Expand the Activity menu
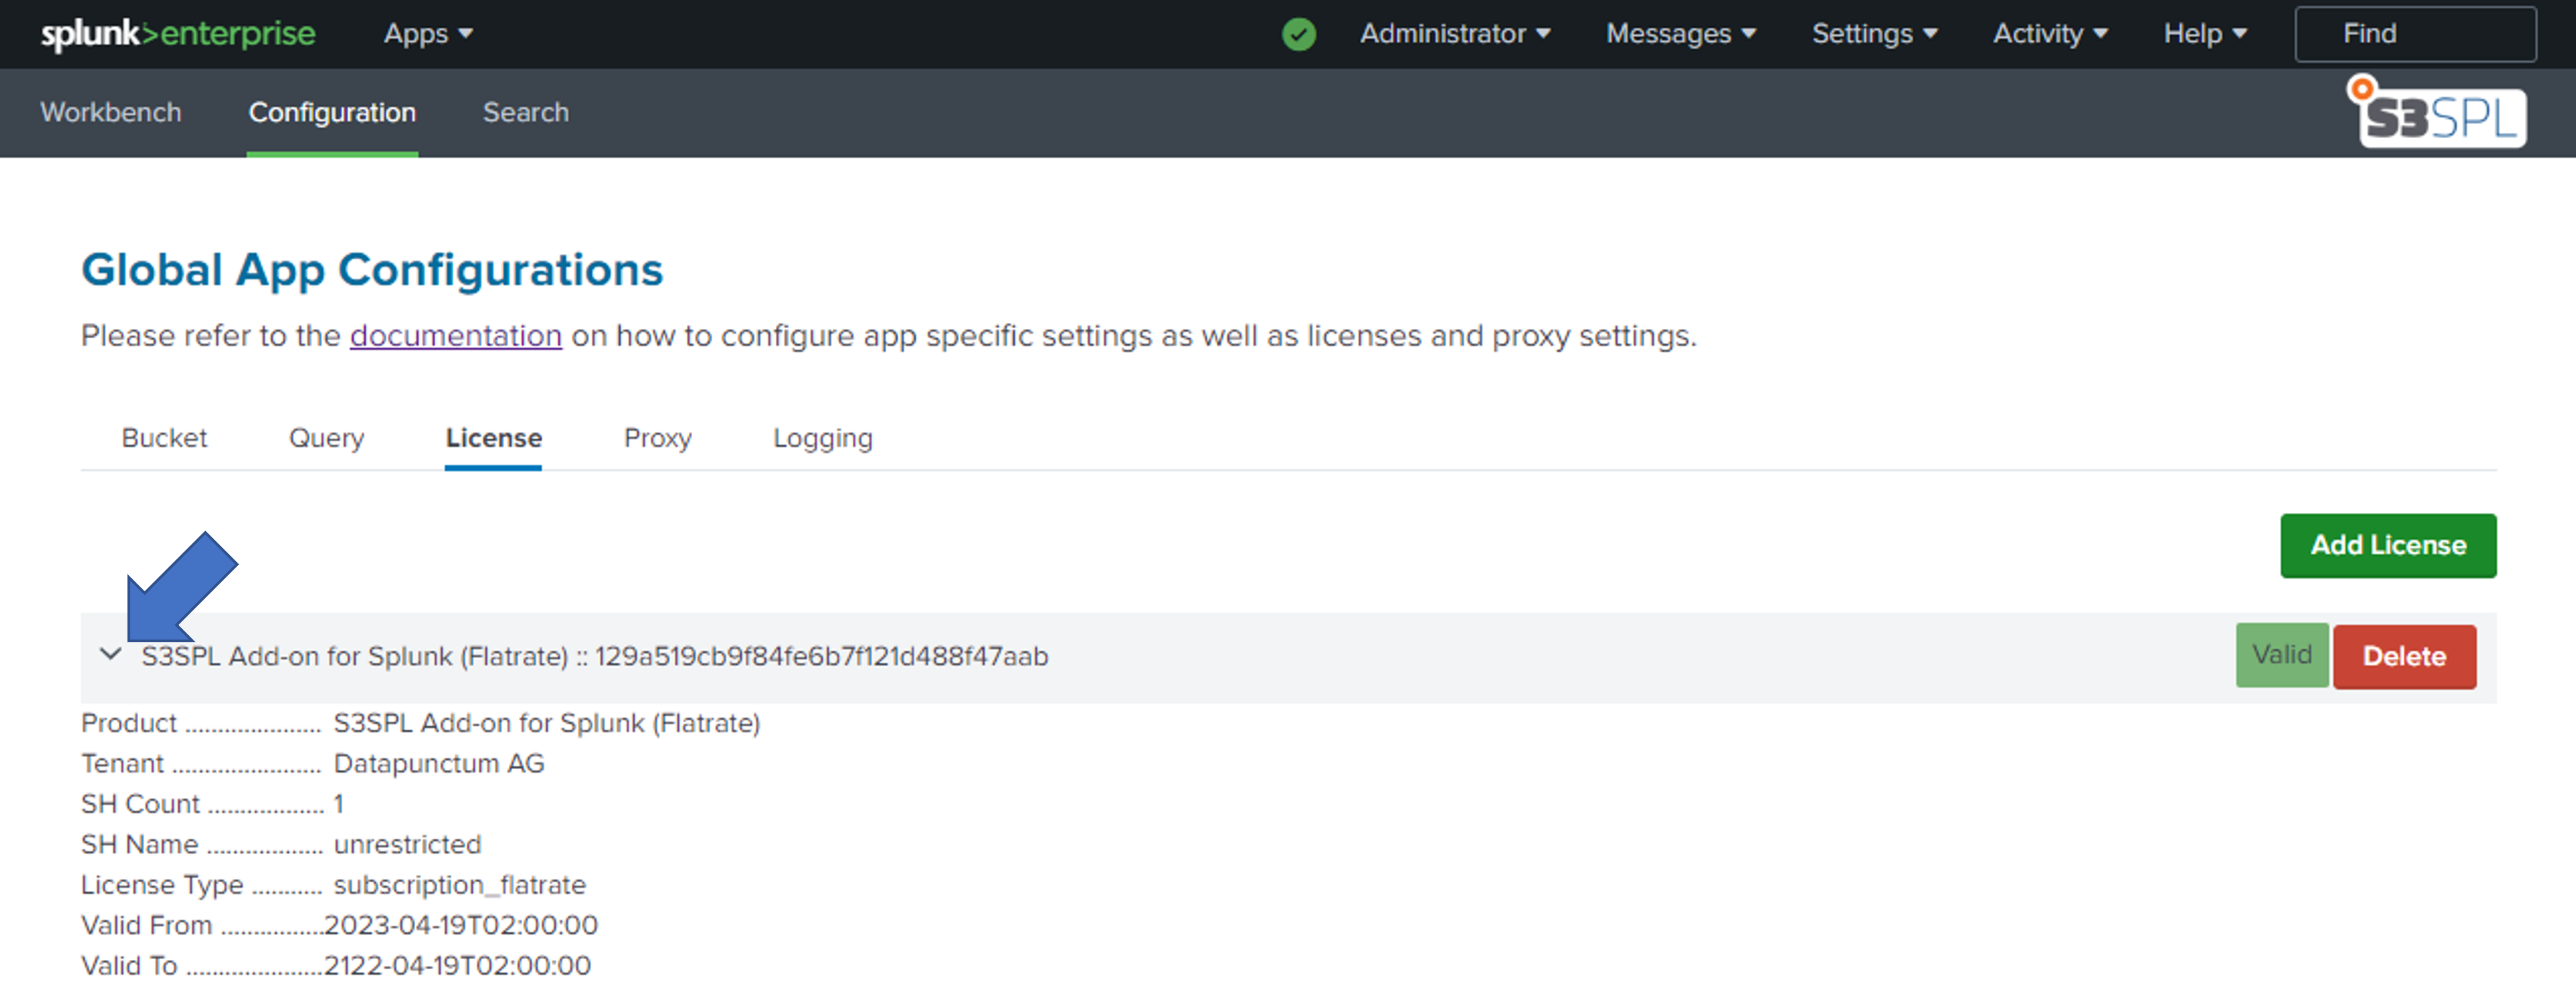This screenshot has height=1001, width=2576. 2049,34
